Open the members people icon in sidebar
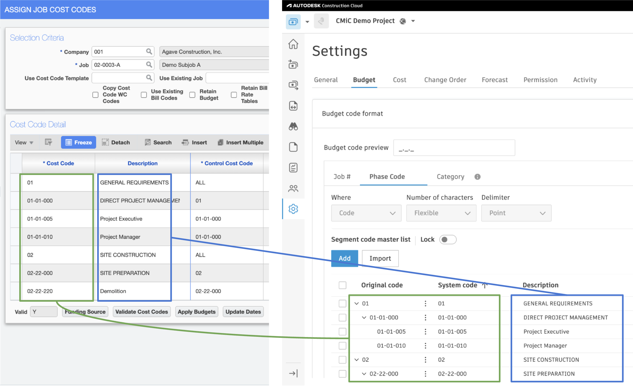 coord(293,188)
